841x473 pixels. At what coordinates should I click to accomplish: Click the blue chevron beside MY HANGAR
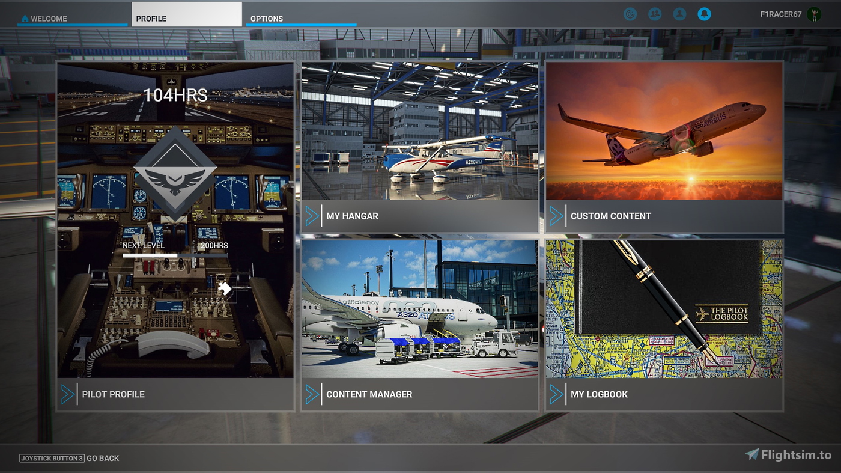[x=312, y=216]
